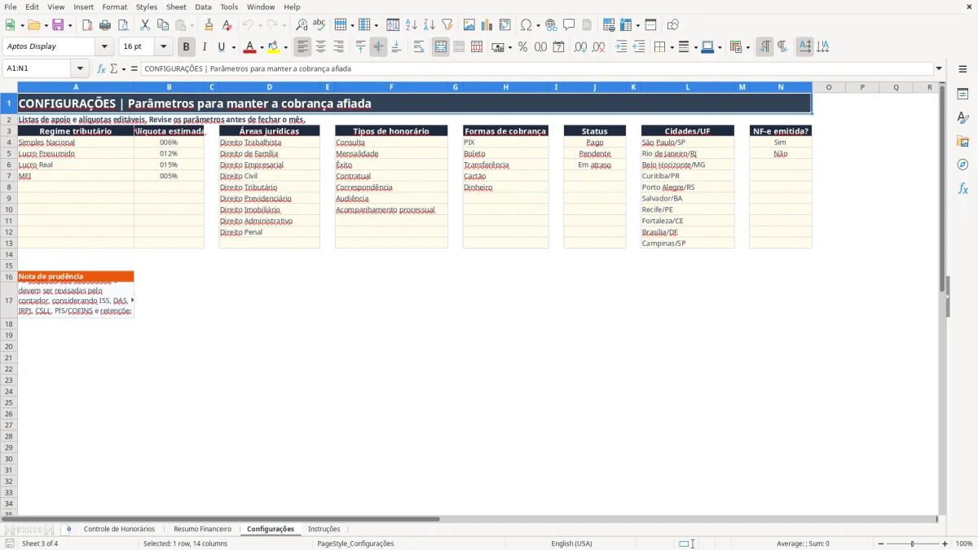Click Sort Ascending icon
This screenshot has height=550, width=978.
click(412, 25)
